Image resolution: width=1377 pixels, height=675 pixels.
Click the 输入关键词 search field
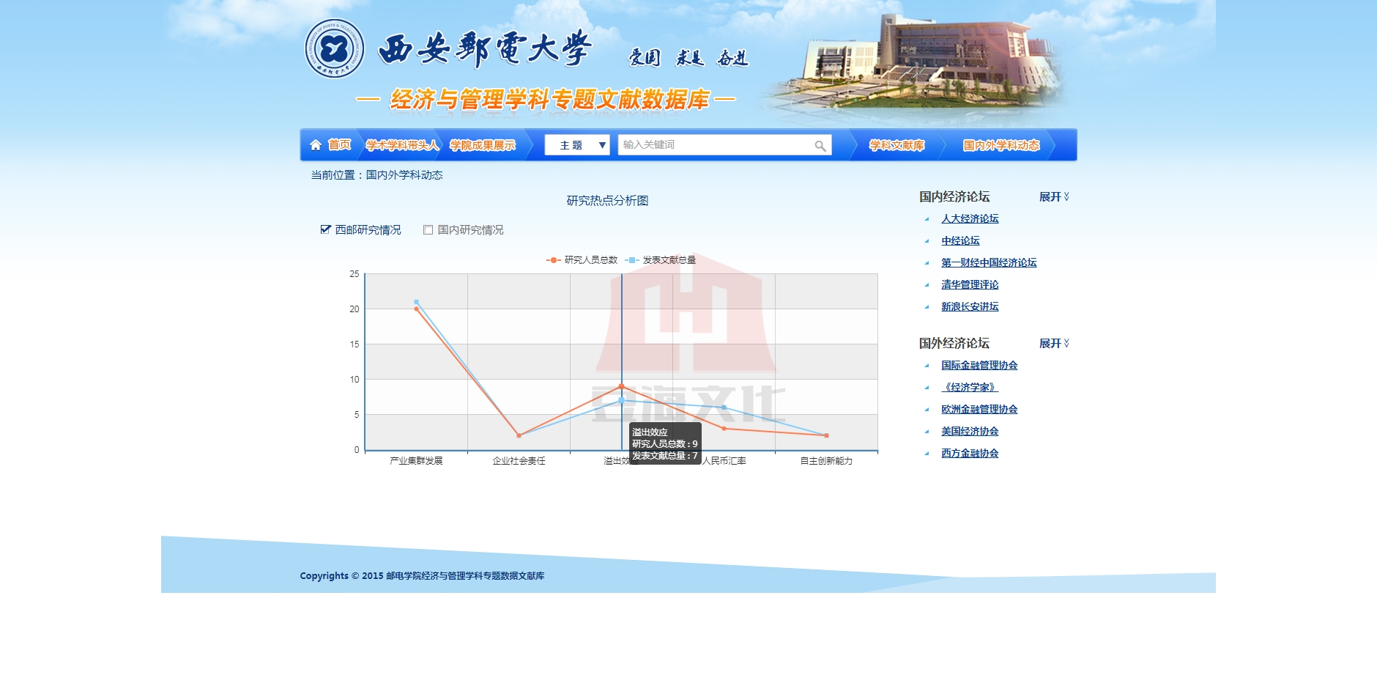714,145
